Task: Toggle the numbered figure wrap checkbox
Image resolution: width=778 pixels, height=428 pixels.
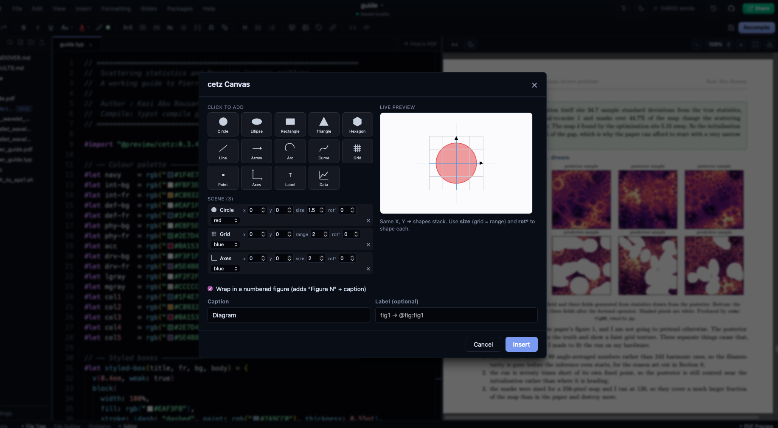Action: [210, 289]
